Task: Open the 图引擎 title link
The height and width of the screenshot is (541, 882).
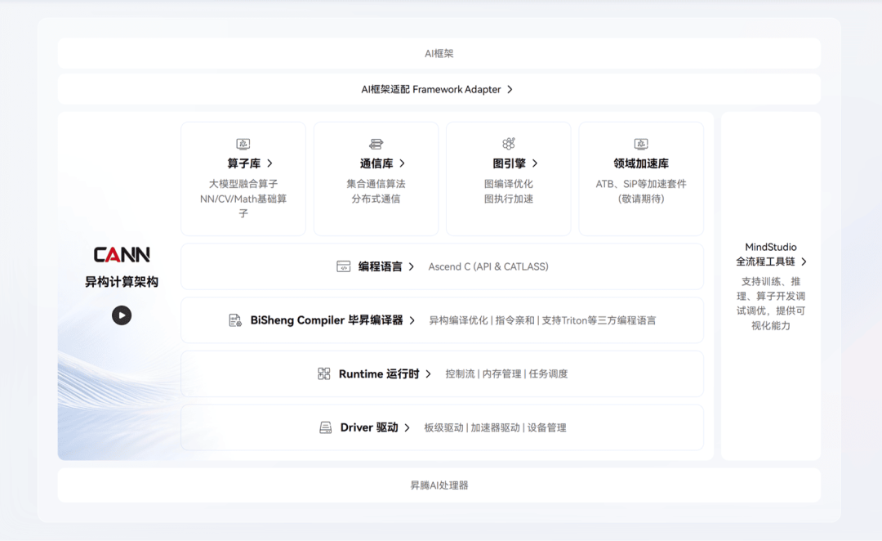Action: click(x=509, y=163)
